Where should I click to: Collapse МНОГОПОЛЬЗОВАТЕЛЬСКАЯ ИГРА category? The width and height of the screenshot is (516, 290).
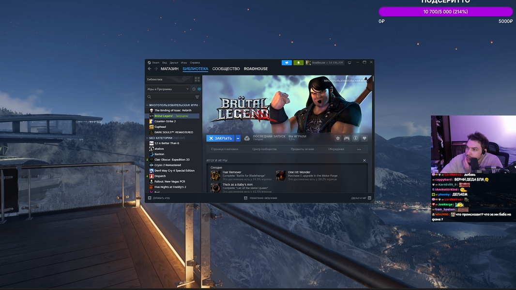pyautogui.click(x=147, y=105)
